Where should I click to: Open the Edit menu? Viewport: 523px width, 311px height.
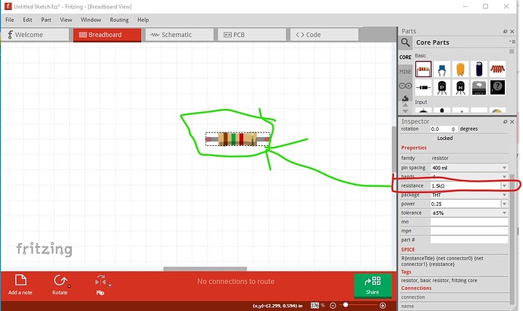[28, 20]
